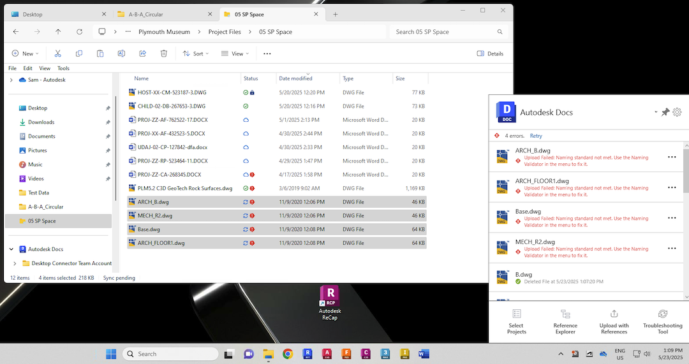Launch the Troubleshooting Tool

(x=663, y=322)
